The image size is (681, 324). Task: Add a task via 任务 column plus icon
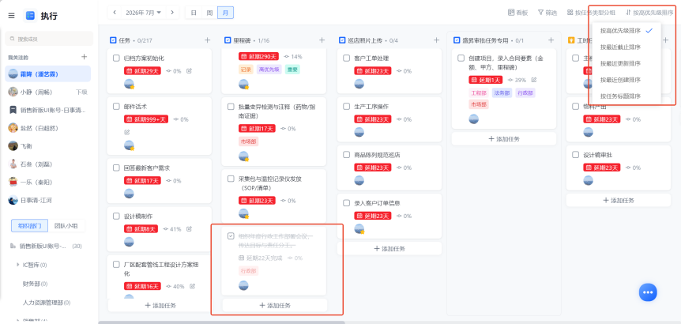click(208, 40)
